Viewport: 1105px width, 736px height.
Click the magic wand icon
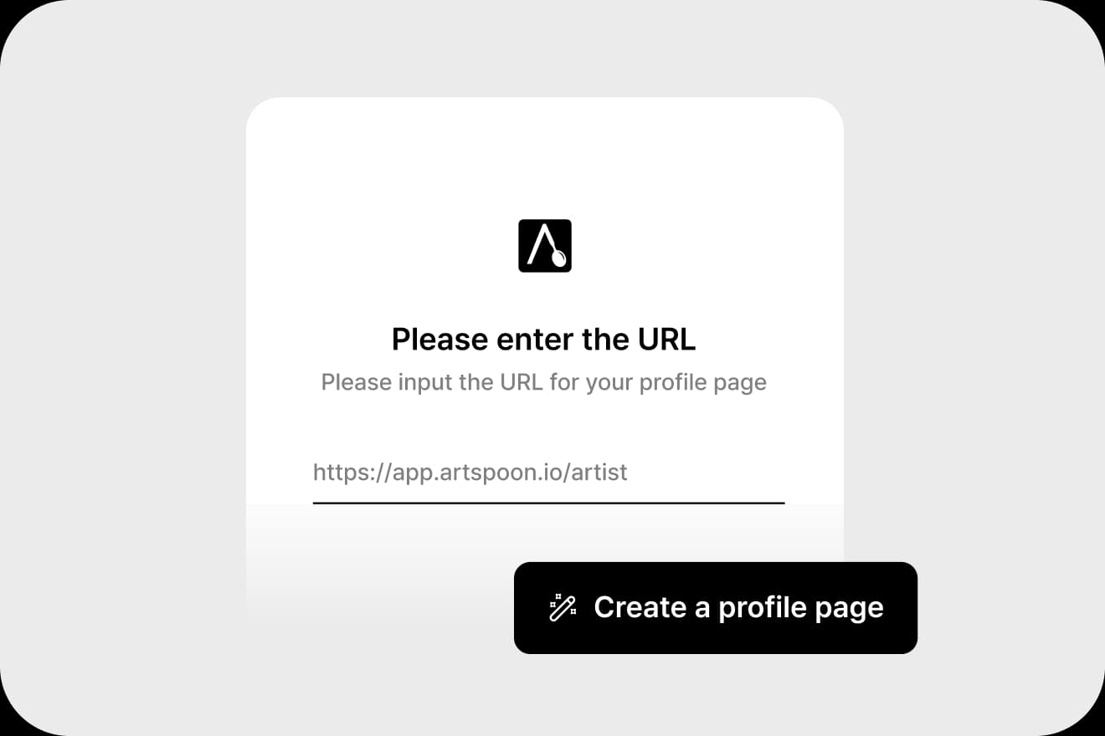coord(563,607)
